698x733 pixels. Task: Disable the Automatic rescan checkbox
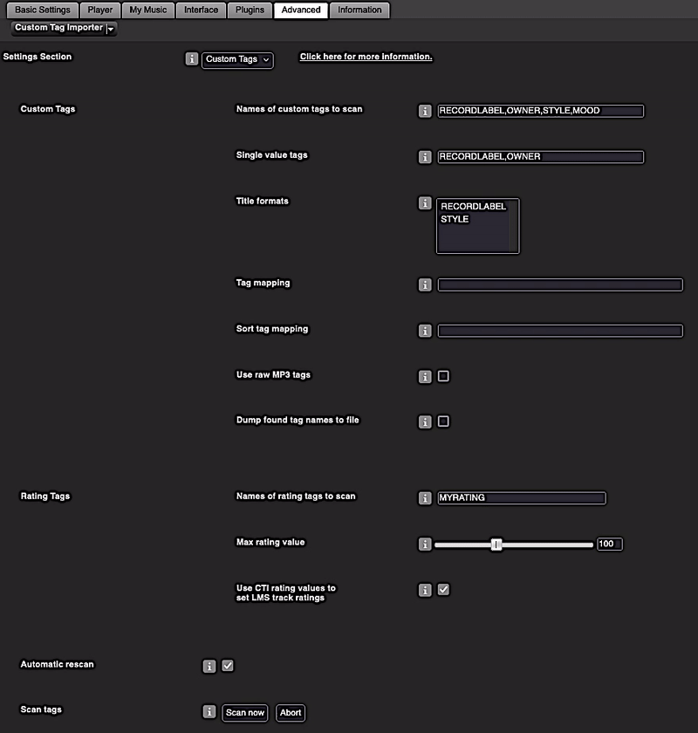228,665
